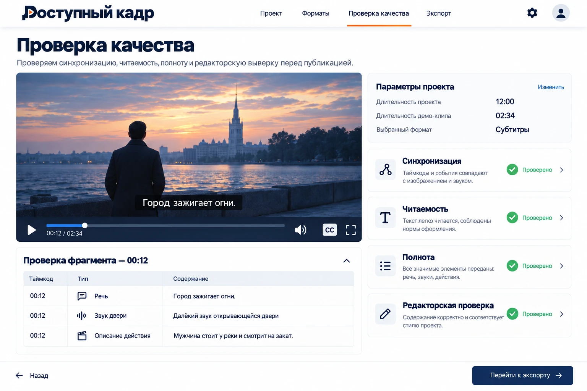Expand the Полнота check details chevron

pyautogui.click(x=561, y=266)
